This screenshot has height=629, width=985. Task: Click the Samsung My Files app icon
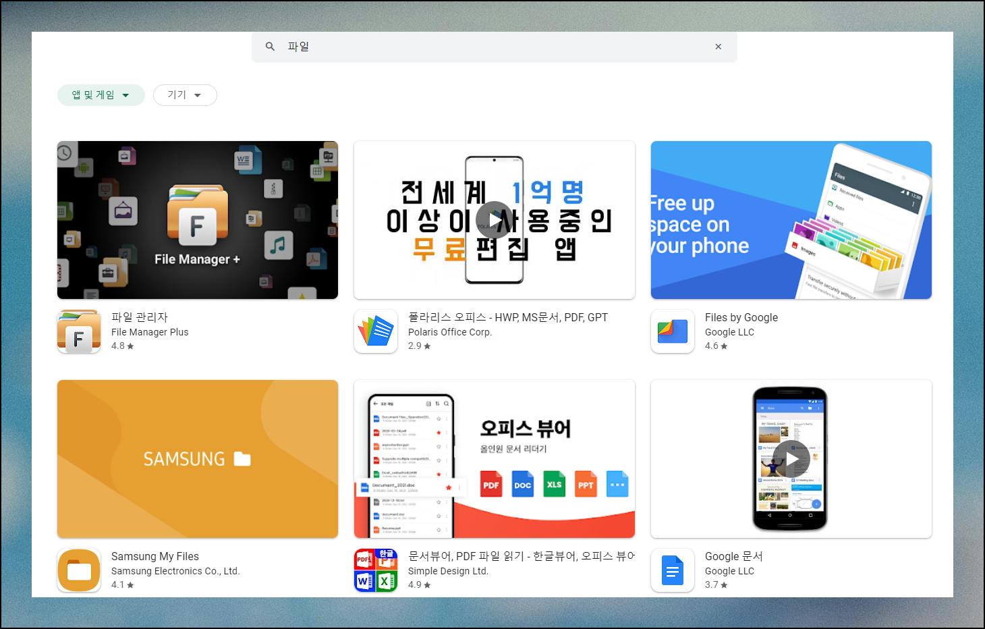coord(79,570)
